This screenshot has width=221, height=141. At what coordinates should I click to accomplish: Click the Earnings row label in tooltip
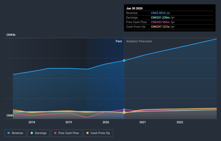132,17
